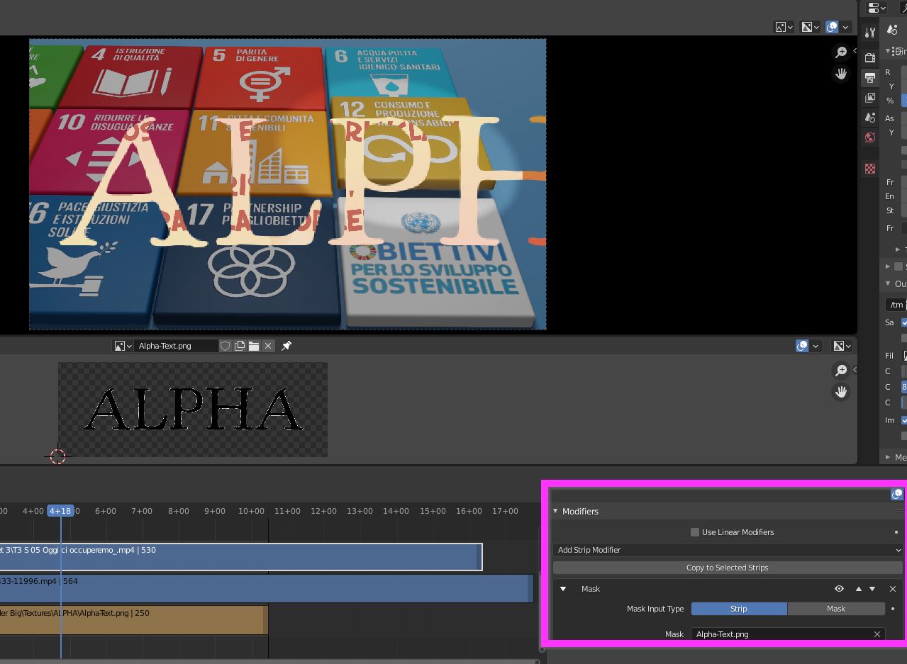Open image editor display channels dropdown

[842, 346]
